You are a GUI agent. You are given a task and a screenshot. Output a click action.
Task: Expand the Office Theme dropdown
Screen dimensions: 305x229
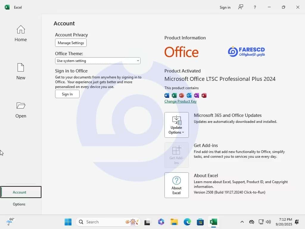pyautogui.click(x=98, y=61)
